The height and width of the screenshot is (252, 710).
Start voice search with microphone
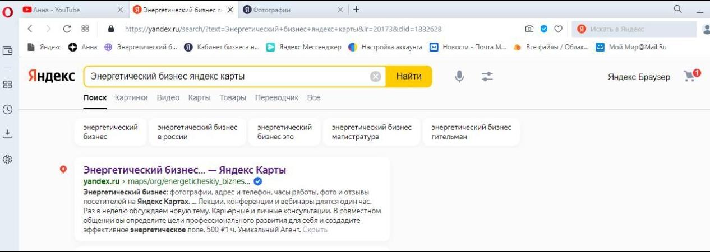(x=459, y=77)
